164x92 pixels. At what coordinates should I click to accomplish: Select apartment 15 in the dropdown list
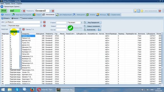[15, 59]
